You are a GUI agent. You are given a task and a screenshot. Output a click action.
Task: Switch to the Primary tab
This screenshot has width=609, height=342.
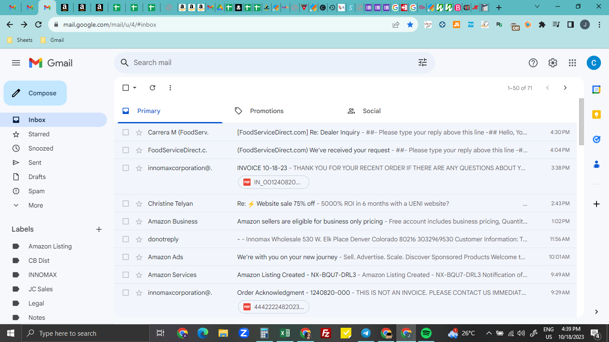170,111
